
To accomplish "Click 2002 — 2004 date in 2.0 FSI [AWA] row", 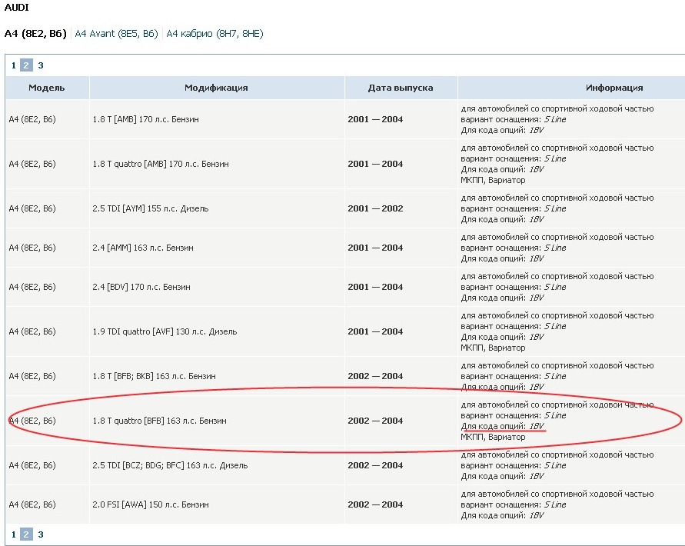I will (x=375, y=504).
